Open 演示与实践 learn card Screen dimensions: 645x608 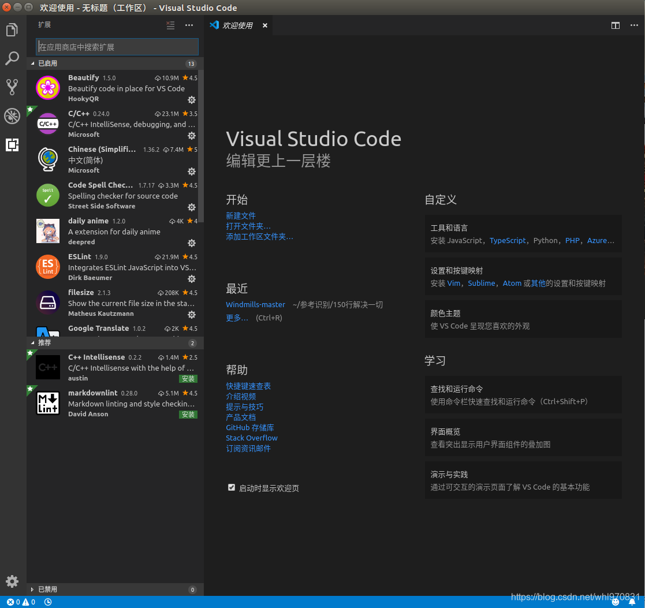point(523,480)
